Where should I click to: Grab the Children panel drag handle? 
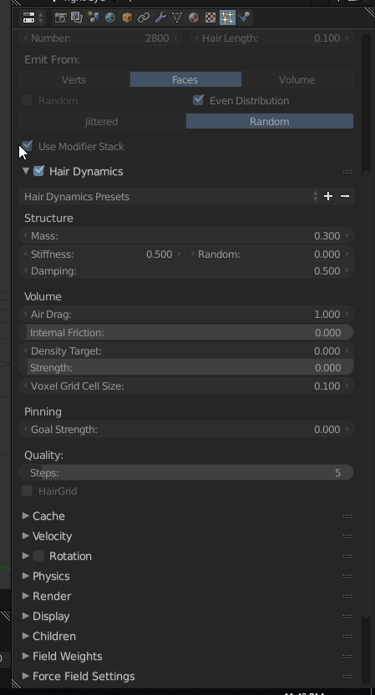click(x=347, y=637)
